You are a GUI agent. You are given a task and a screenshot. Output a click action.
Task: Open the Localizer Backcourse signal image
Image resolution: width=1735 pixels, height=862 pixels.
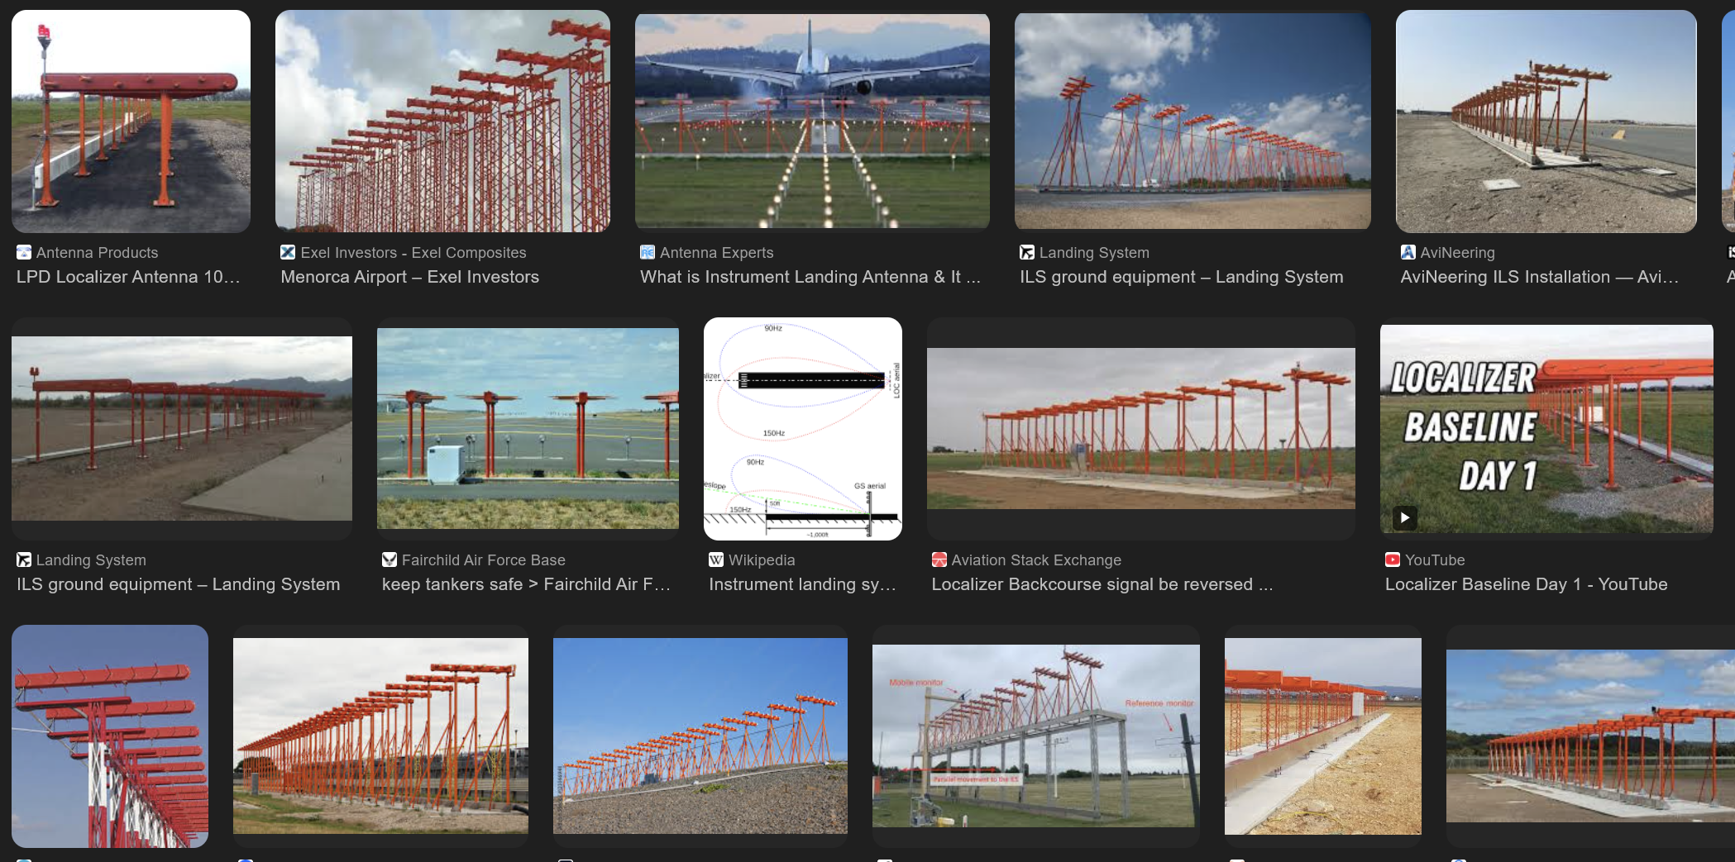1141,429
